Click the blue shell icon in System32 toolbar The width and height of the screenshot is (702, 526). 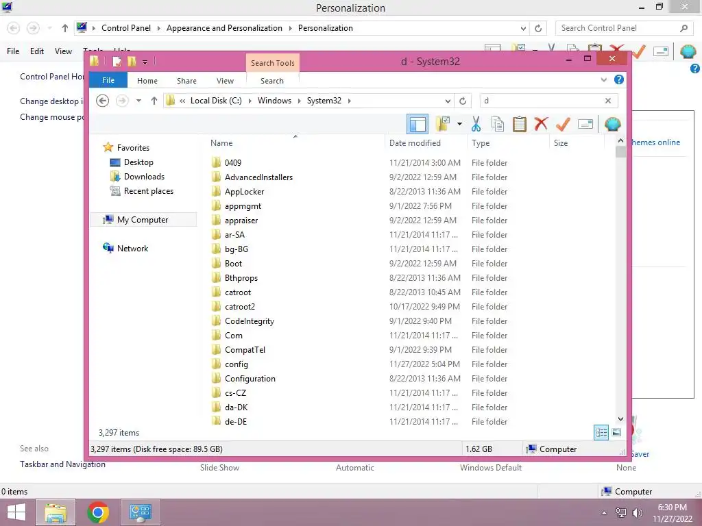612,124
